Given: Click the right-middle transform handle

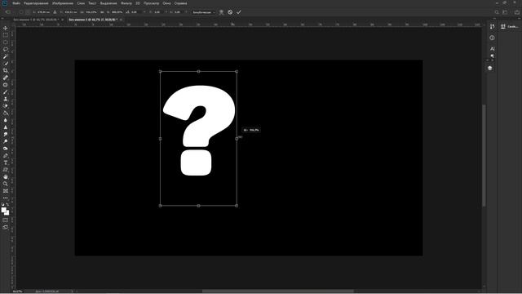Looking at the screenshot, I should click(x=237, y=138).
